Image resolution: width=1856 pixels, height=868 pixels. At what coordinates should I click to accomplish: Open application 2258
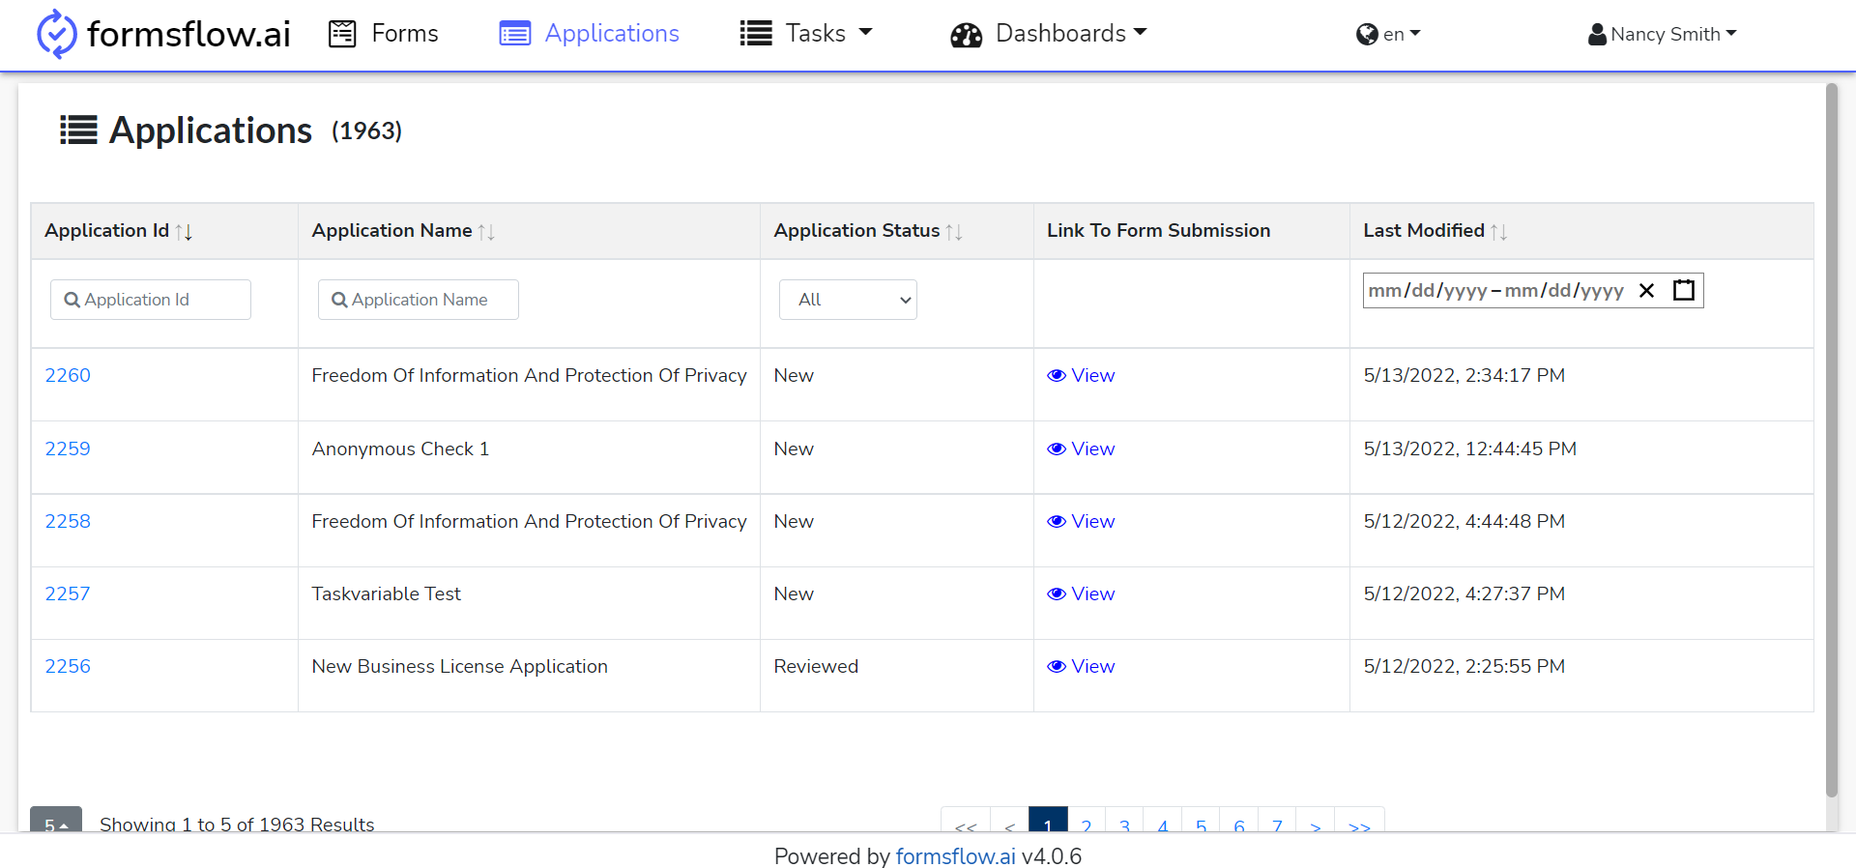tap(68, 521)
